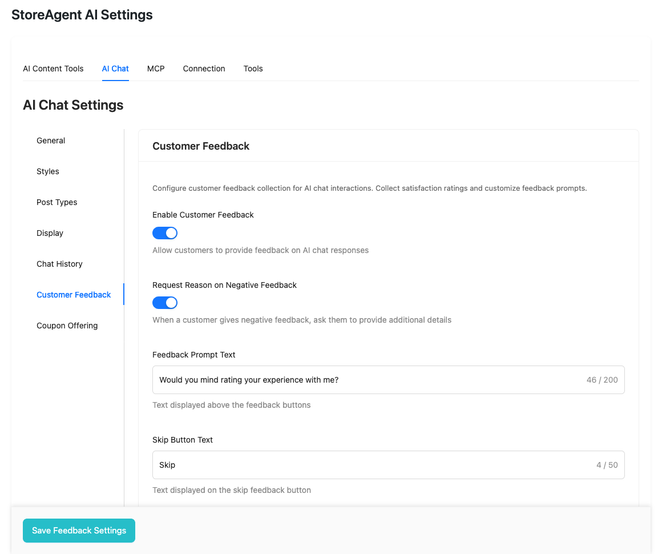Screen dimensions: 662x554
Task: Click the Customer Feedback panel heading
Action: 201,146
